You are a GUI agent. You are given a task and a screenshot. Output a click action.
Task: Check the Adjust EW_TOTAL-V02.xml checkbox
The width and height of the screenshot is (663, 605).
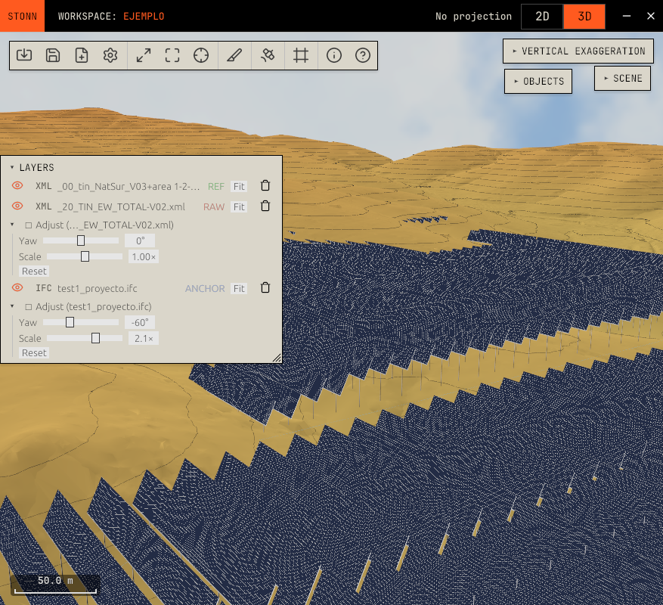(x=28, y=225)
